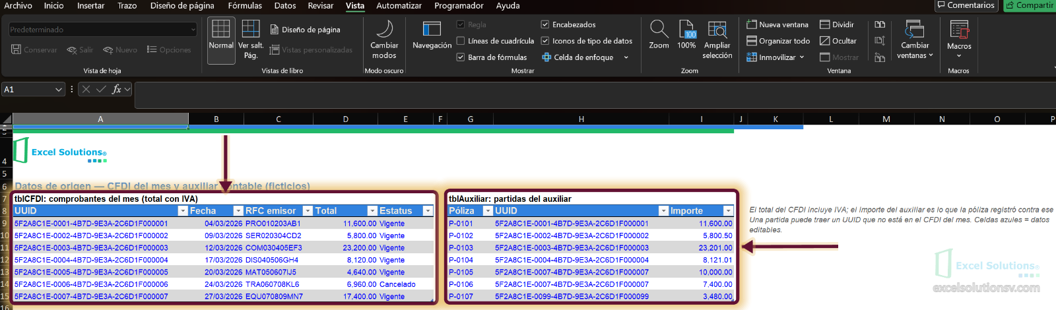Switch to Ver salt. Pág. view

click(251, 40)
